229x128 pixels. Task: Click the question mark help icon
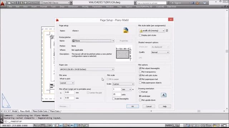click(x=205, y=3)
